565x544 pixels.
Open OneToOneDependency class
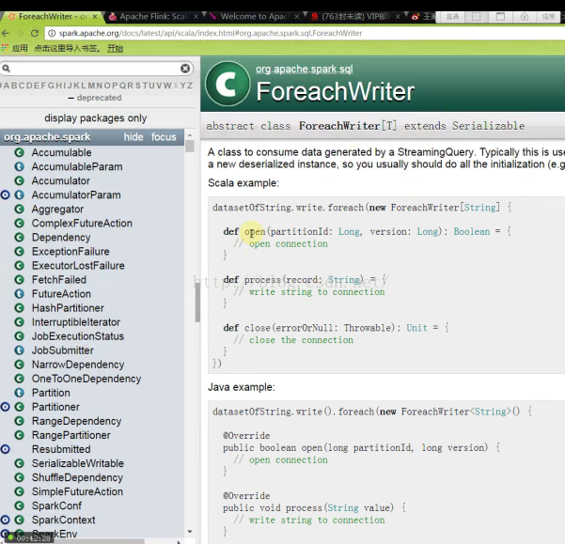point(86,379)
